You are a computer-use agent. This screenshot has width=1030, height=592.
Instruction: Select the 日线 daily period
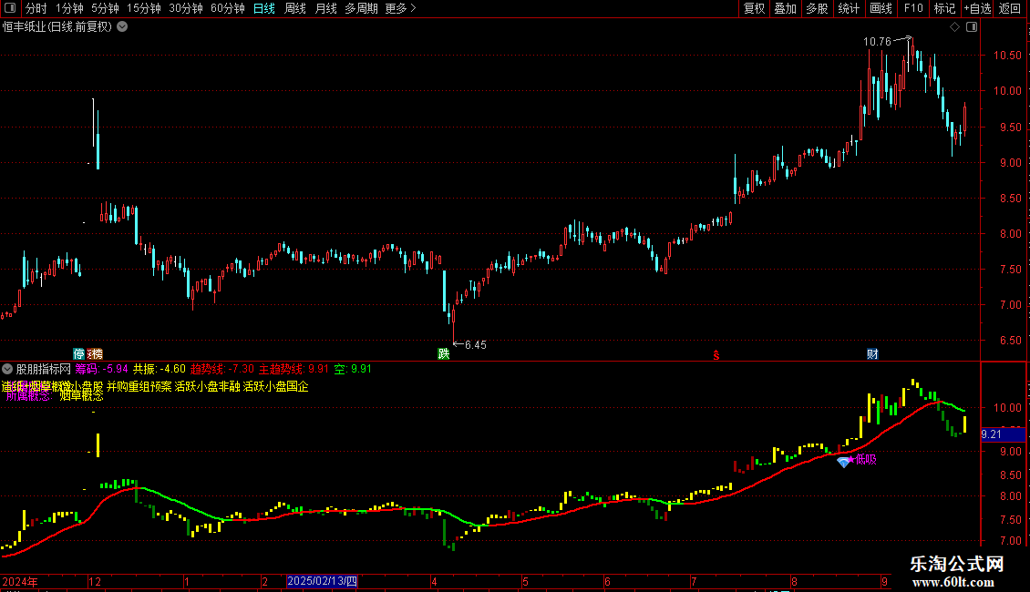point(264,8)
